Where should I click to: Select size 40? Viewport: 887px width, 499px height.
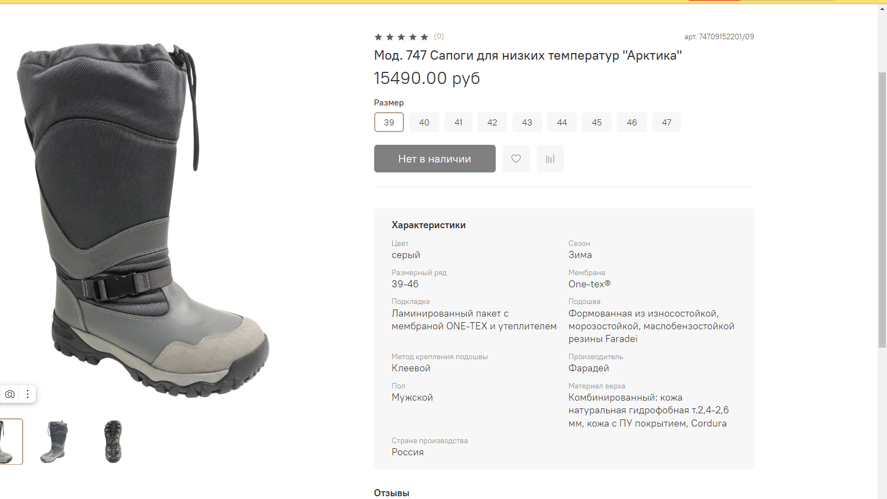tap(424, 122)
